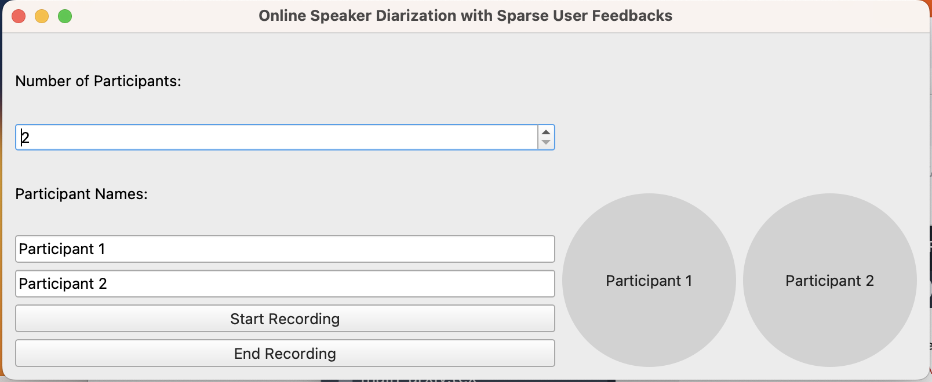Click the increment arrow of participants spinbox
The image size is (932, 382).
pyautogui.click(x=545, y=132)
